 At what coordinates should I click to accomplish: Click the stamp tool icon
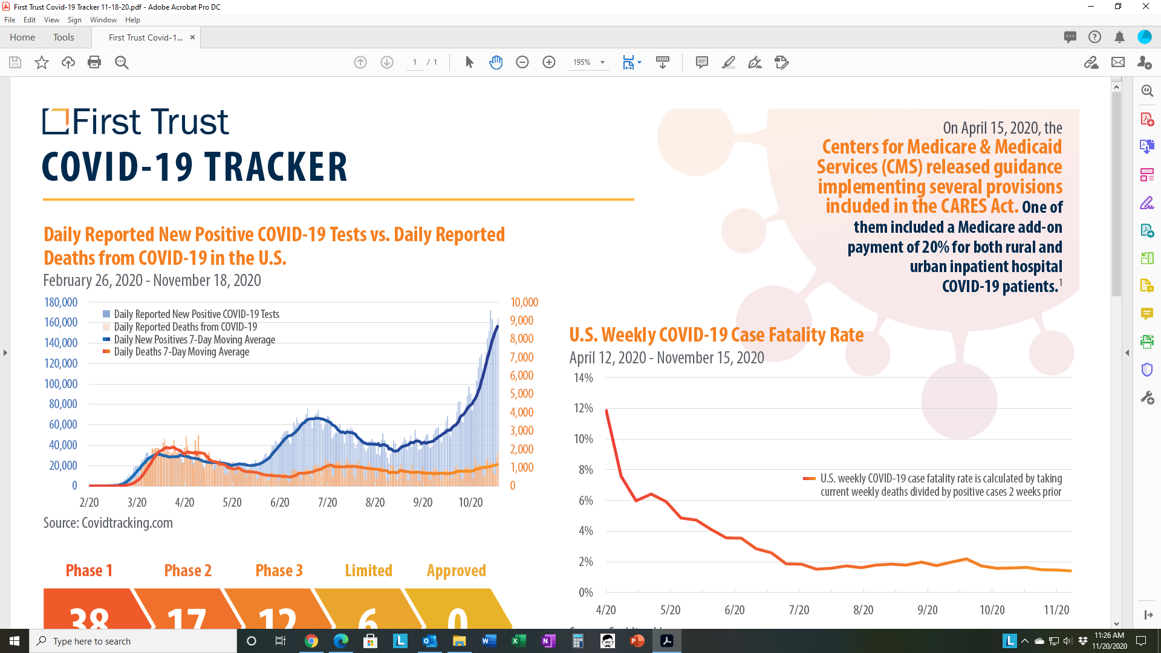tap(782, 62)
